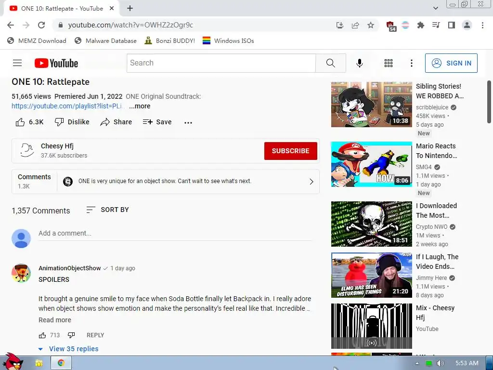Dislike AnimationObjectShow's comment
Screen dimensions: 493x370
71,335
